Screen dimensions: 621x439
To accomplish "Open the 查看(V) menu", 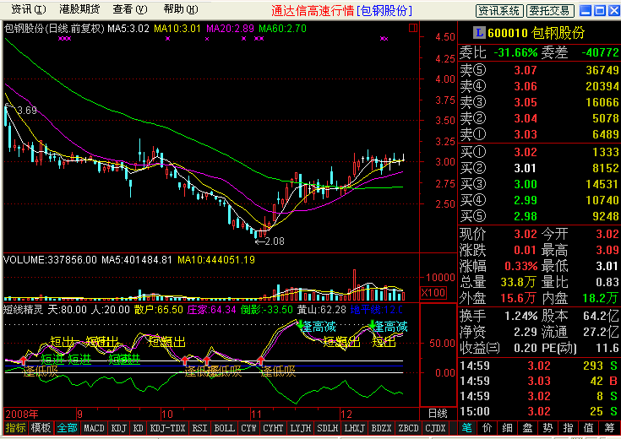I will point(130,9).
